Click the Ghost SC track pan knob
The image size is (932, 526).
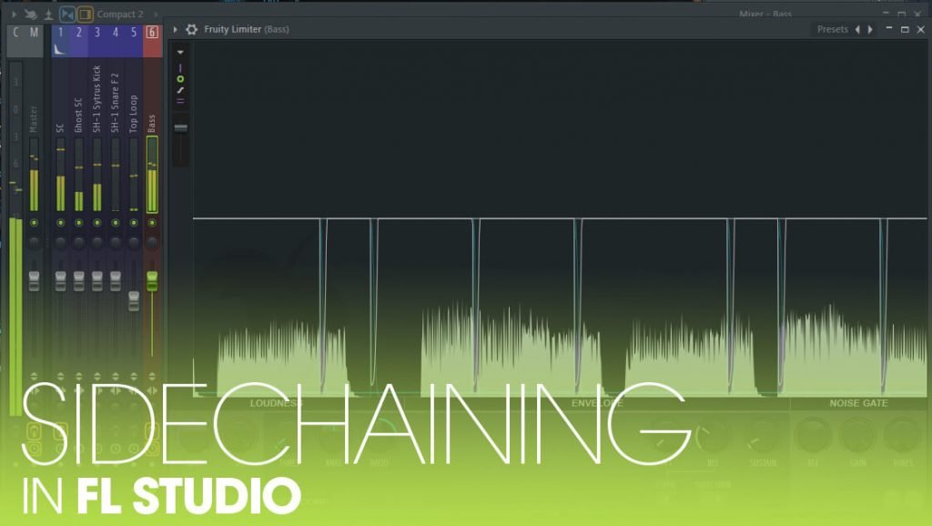coord(78,242)
